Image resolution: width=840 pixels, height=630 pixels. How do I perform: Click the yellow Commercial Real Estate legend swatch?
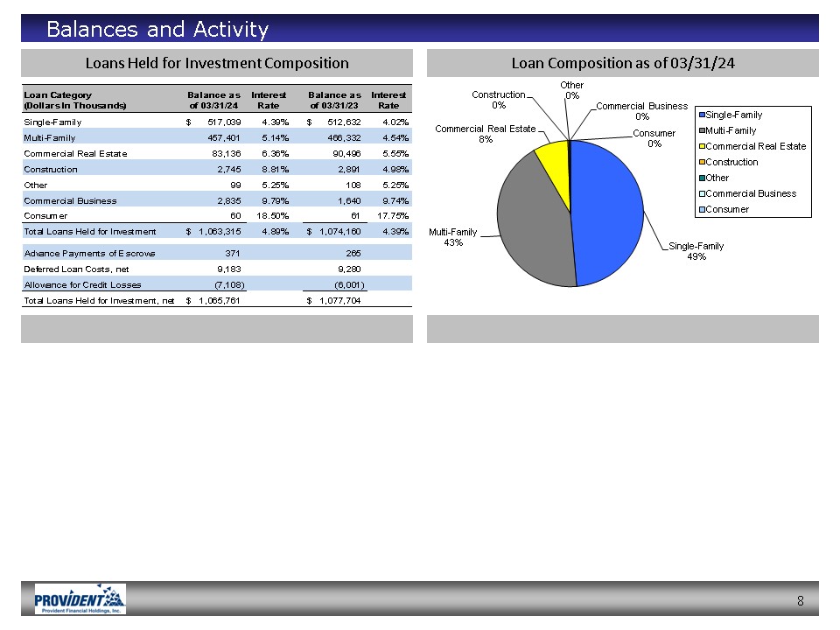699,146
